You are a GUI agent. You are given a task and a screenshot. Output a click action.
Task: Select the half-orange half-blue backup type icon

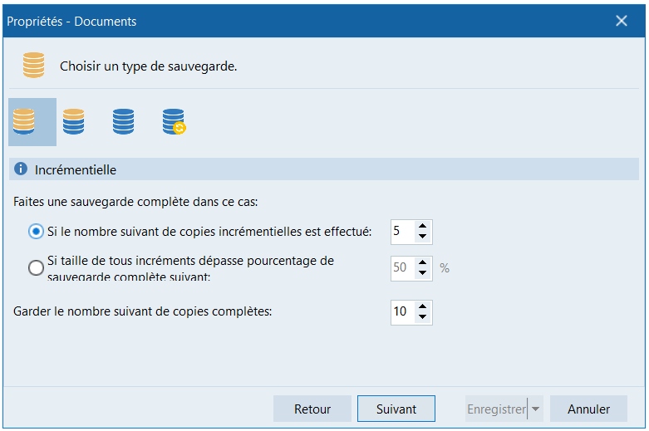tap(74, 122)
